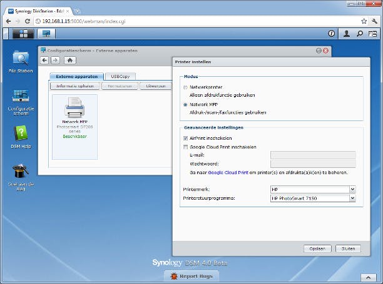Open File Station desktop icon

21,62
